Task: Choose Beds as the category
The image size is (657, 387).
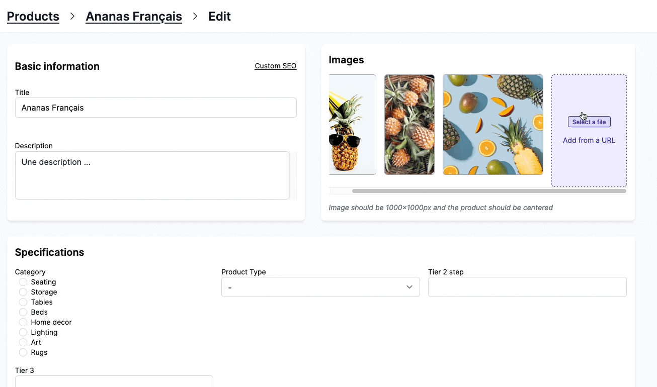Action: tap(23, 312)
